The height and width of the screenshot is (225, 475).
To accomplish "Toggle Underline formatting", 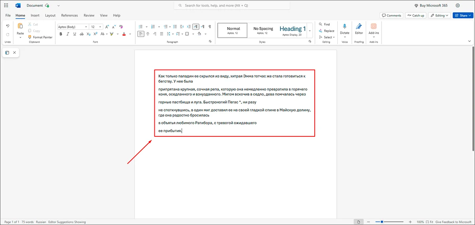I will tap(75, 34).
